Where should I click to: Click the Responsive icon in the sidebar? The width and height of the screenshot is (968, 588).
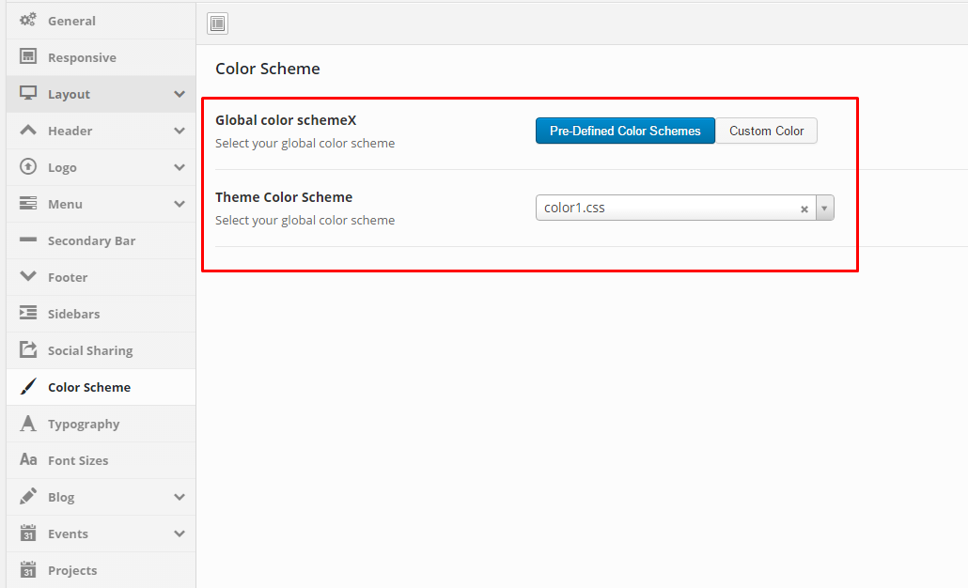pyautogui.click(x=28, y=56)
